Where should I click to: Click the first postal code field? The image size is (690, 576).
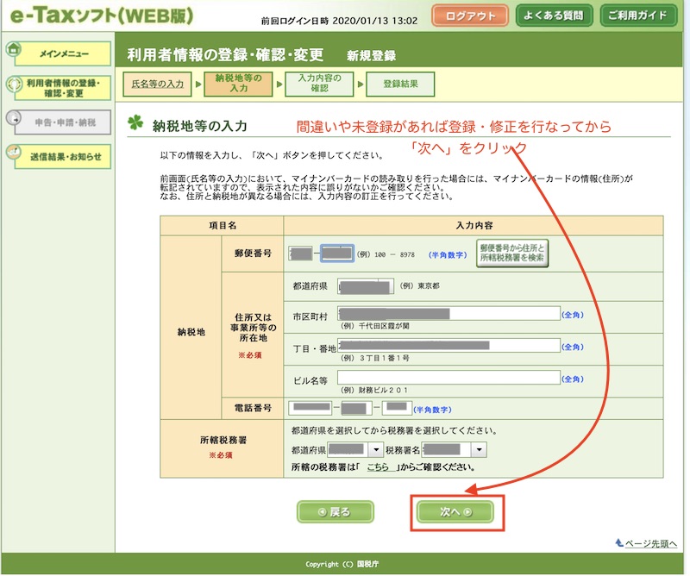[300, 254]
